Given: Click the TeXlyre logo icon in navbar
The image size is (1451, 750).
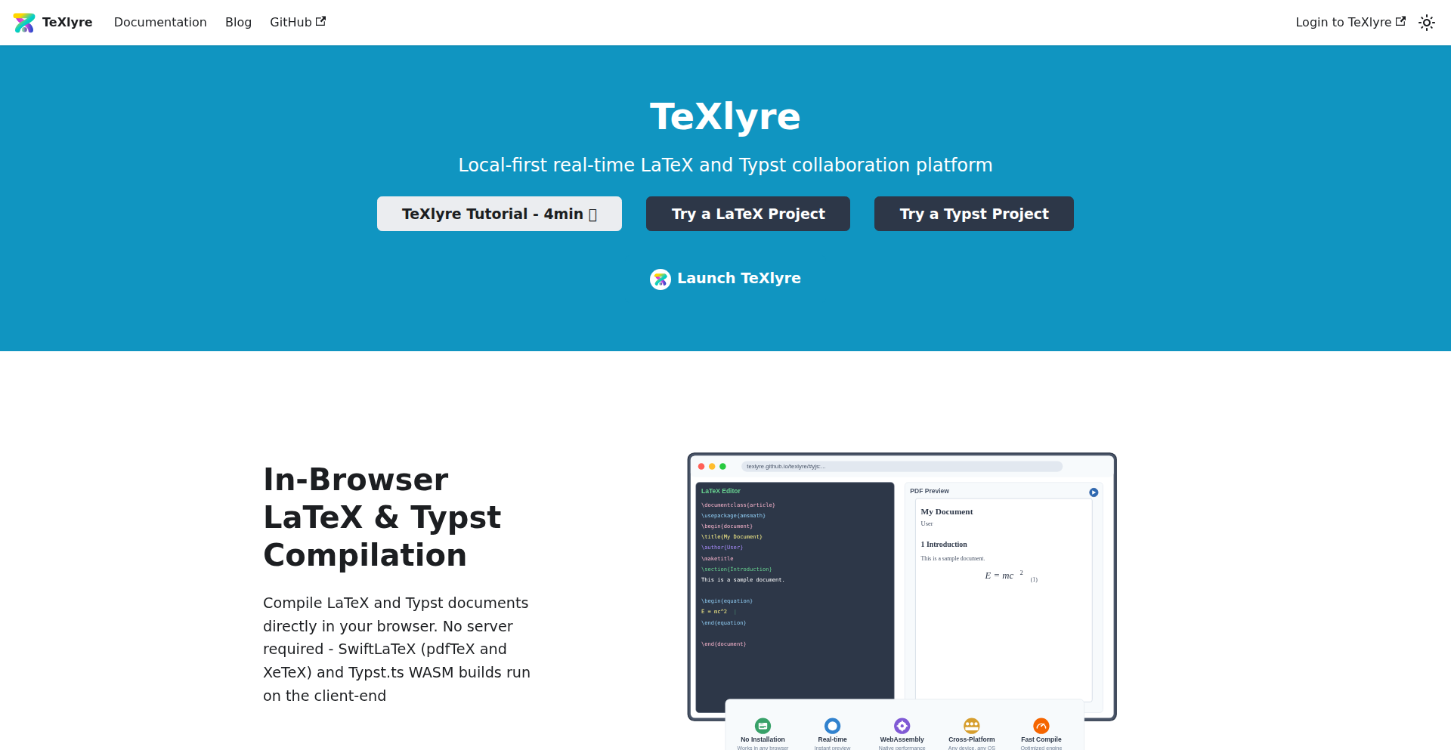Looking at the screenshot, I should click(x=24, y=23).
